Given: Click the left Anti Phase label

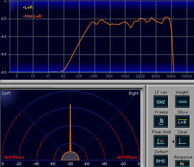Looking at the screenshot, I should [x=14, y=157].
